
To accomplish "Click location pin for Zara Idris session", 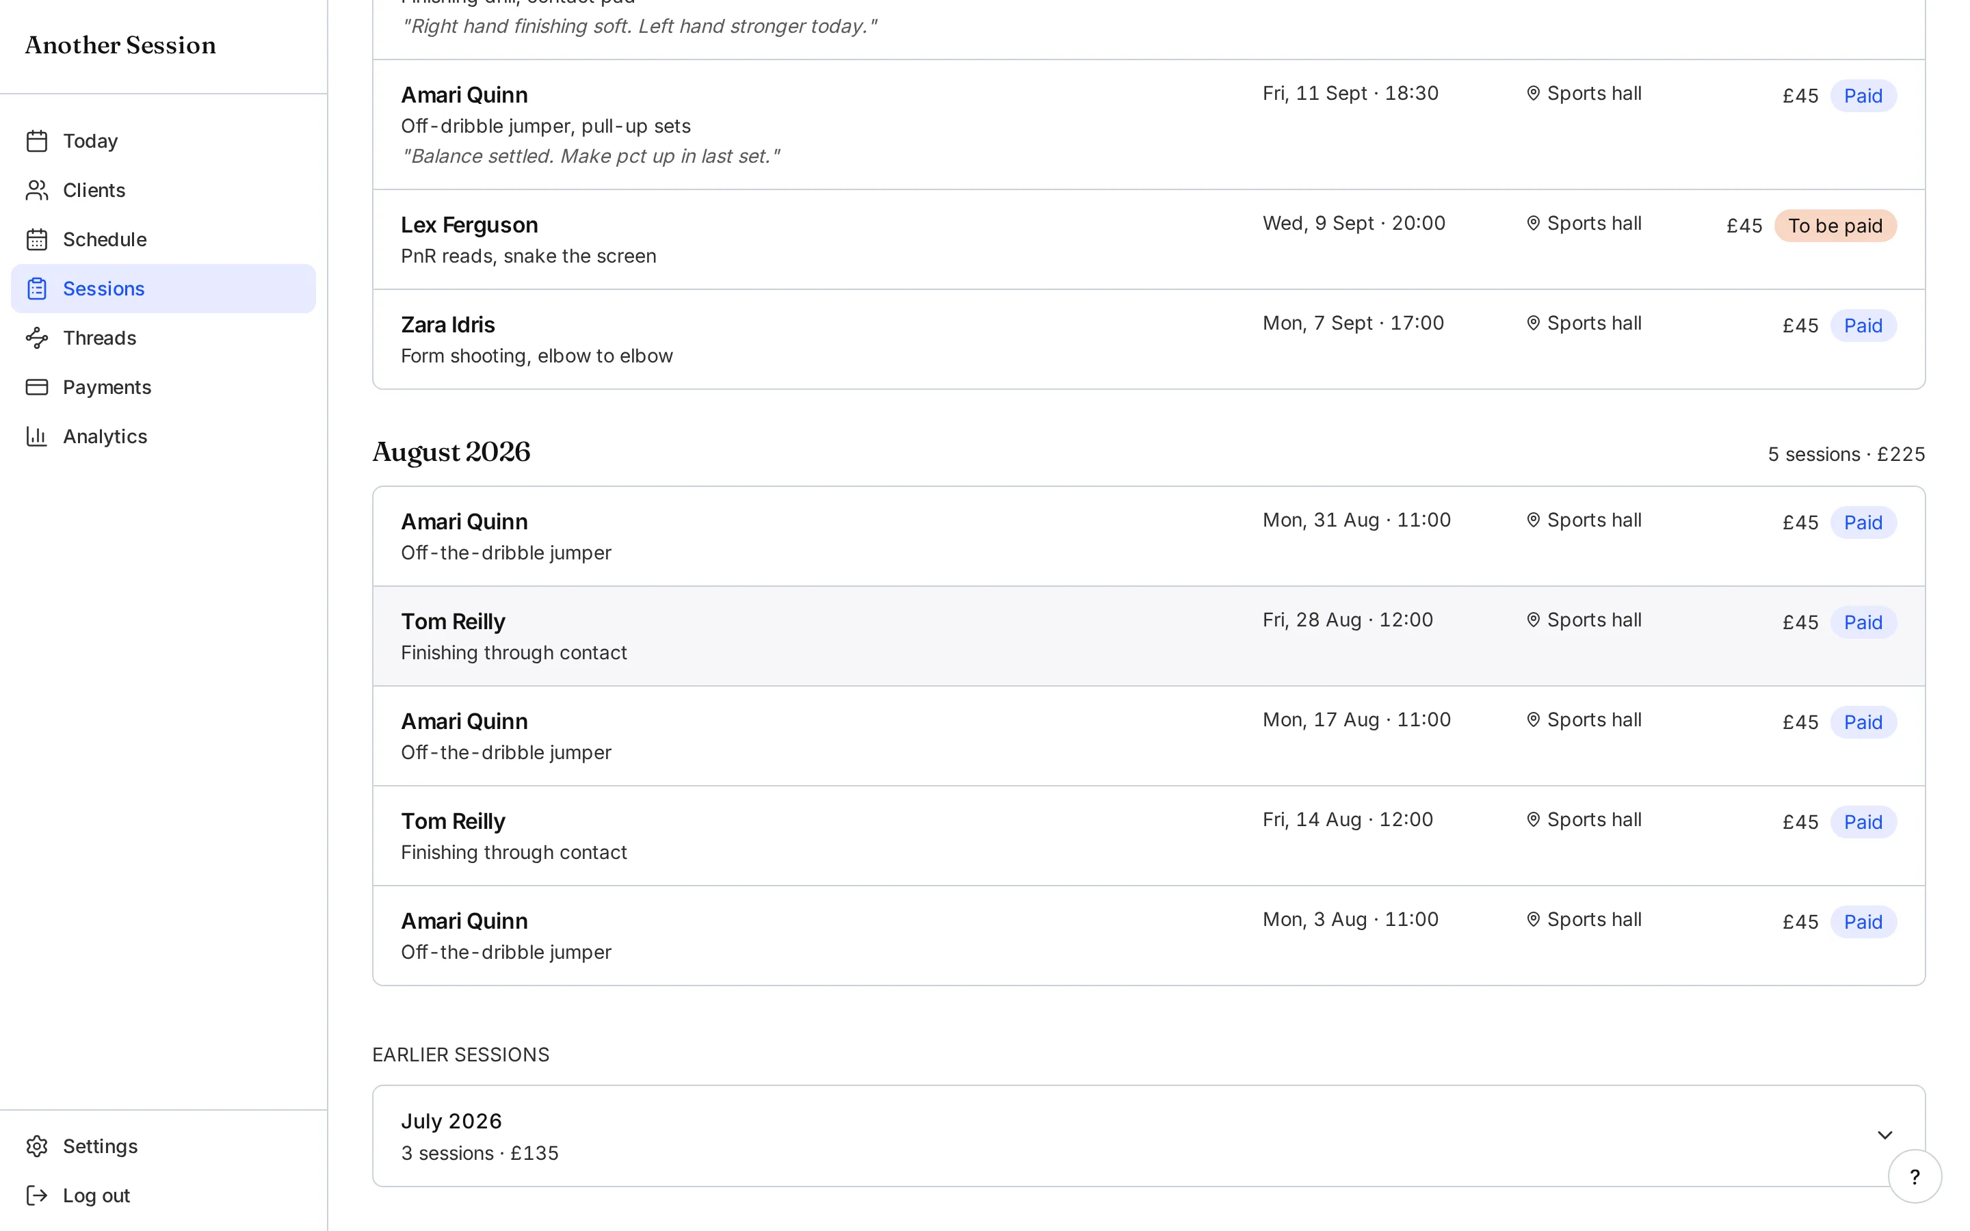I will click(1533, 323).
